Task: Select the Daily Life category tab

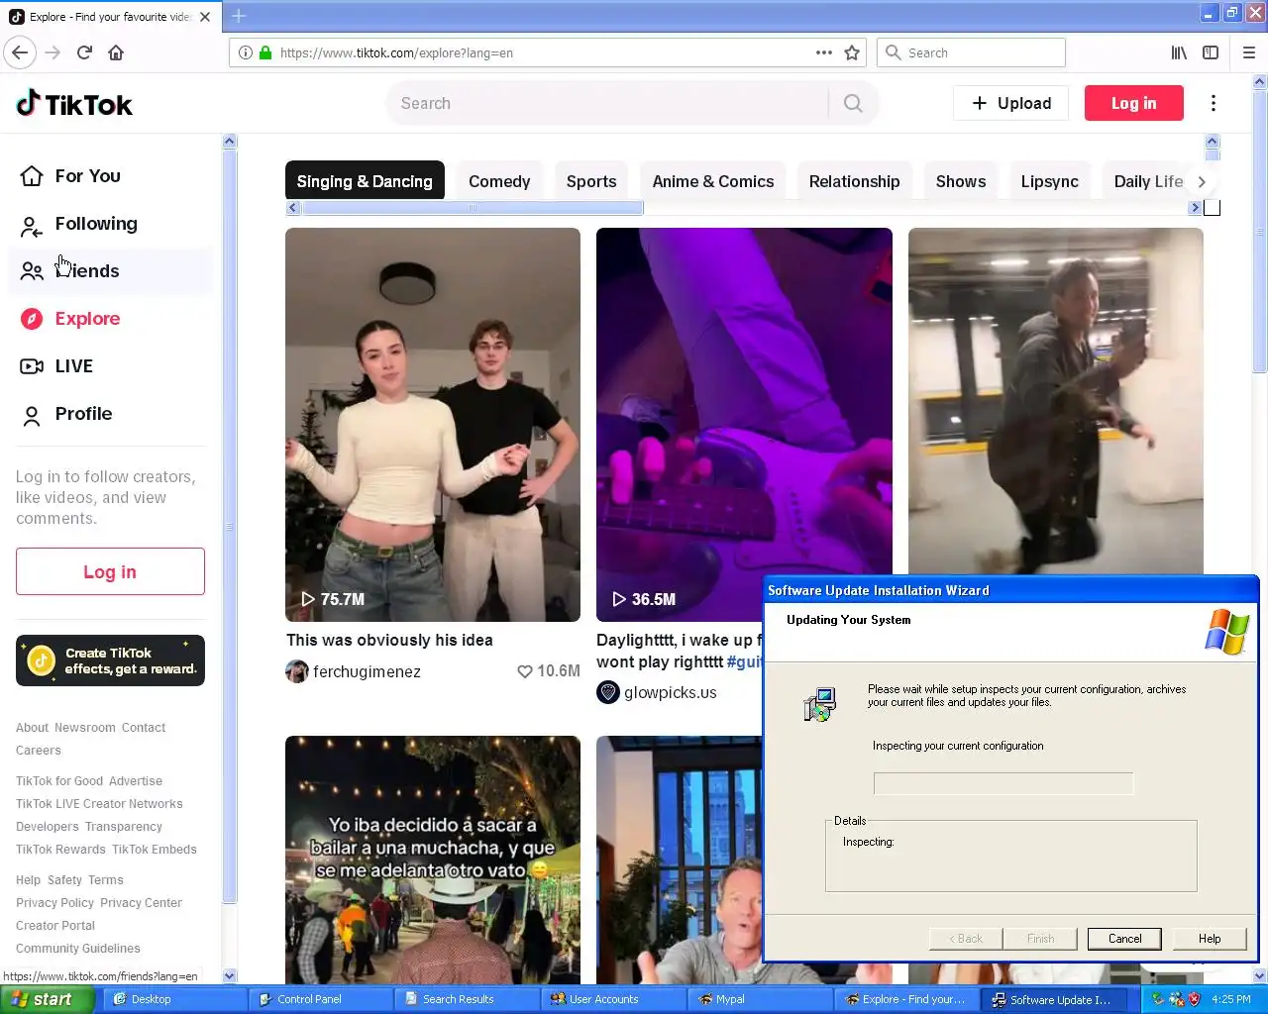Action: pyautogui.click(x=1148, y=181)
